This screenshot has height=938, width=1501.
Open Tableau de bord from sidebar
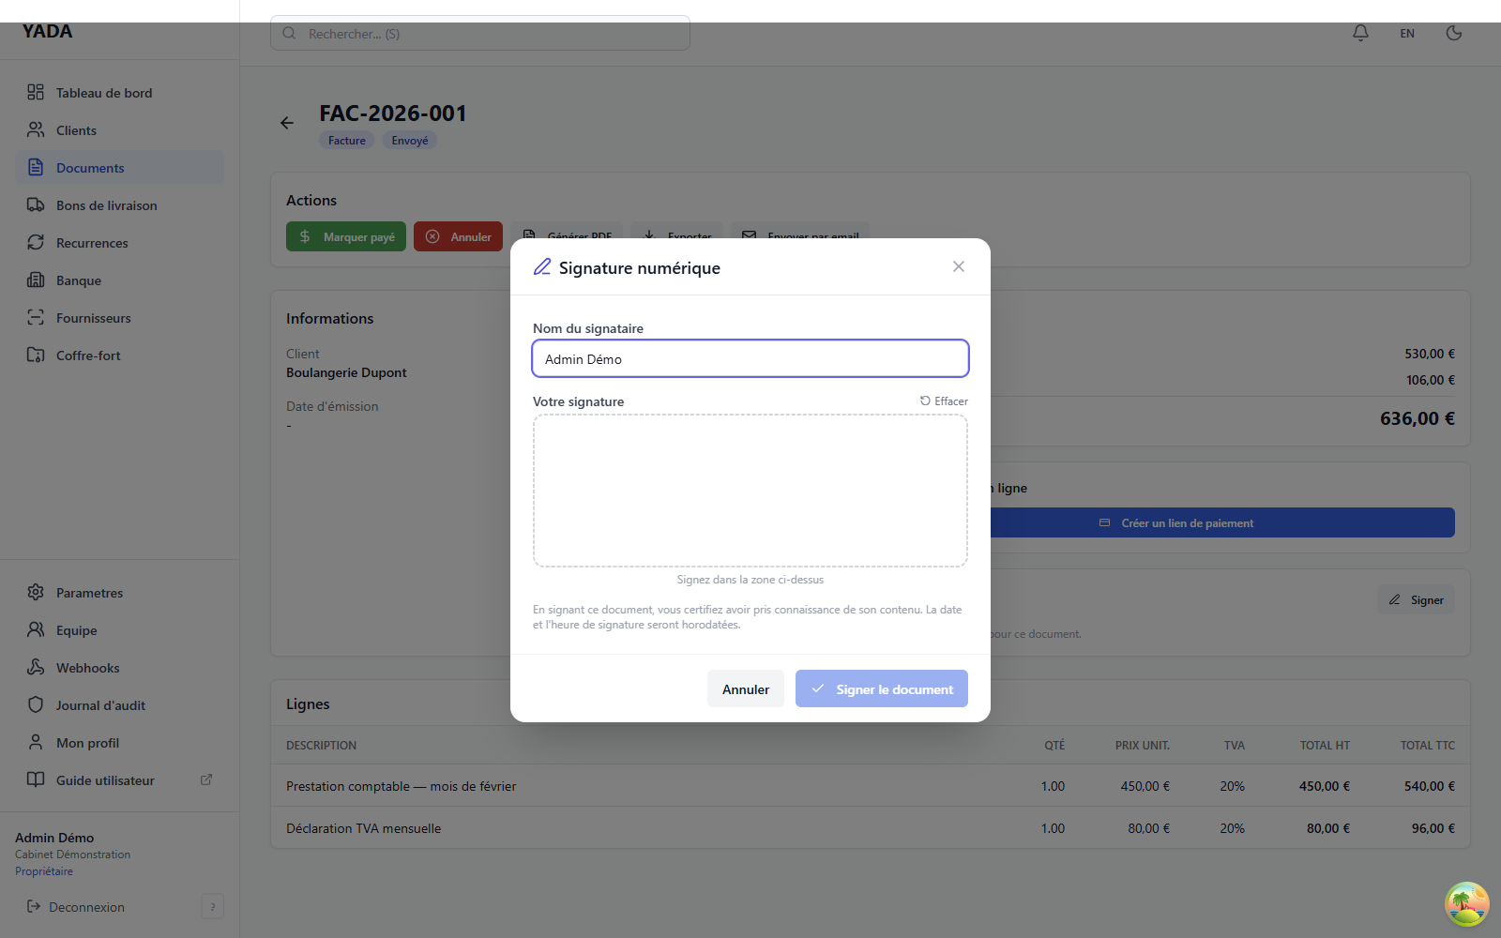click(x=103, y=93)
